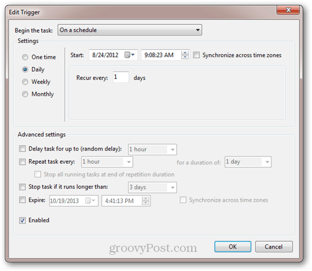This screenshot has height=271, width=312.
Task: Open the Start date calendar picker icon
Action: [x=129, y=55]
